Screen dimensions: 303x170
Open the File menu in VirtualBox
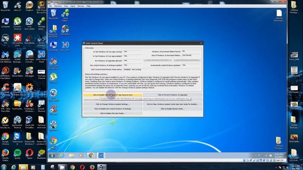point(50,6)
